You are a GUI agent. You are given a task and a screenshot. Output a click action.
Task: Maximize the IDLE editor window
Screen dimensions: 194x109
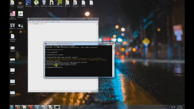click(92, 19)
